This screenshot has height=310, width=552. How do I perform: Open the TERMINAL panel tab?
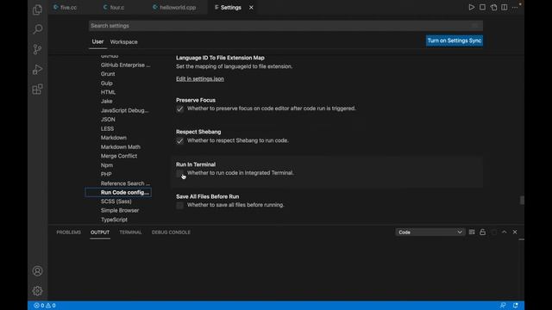(130, 232)
